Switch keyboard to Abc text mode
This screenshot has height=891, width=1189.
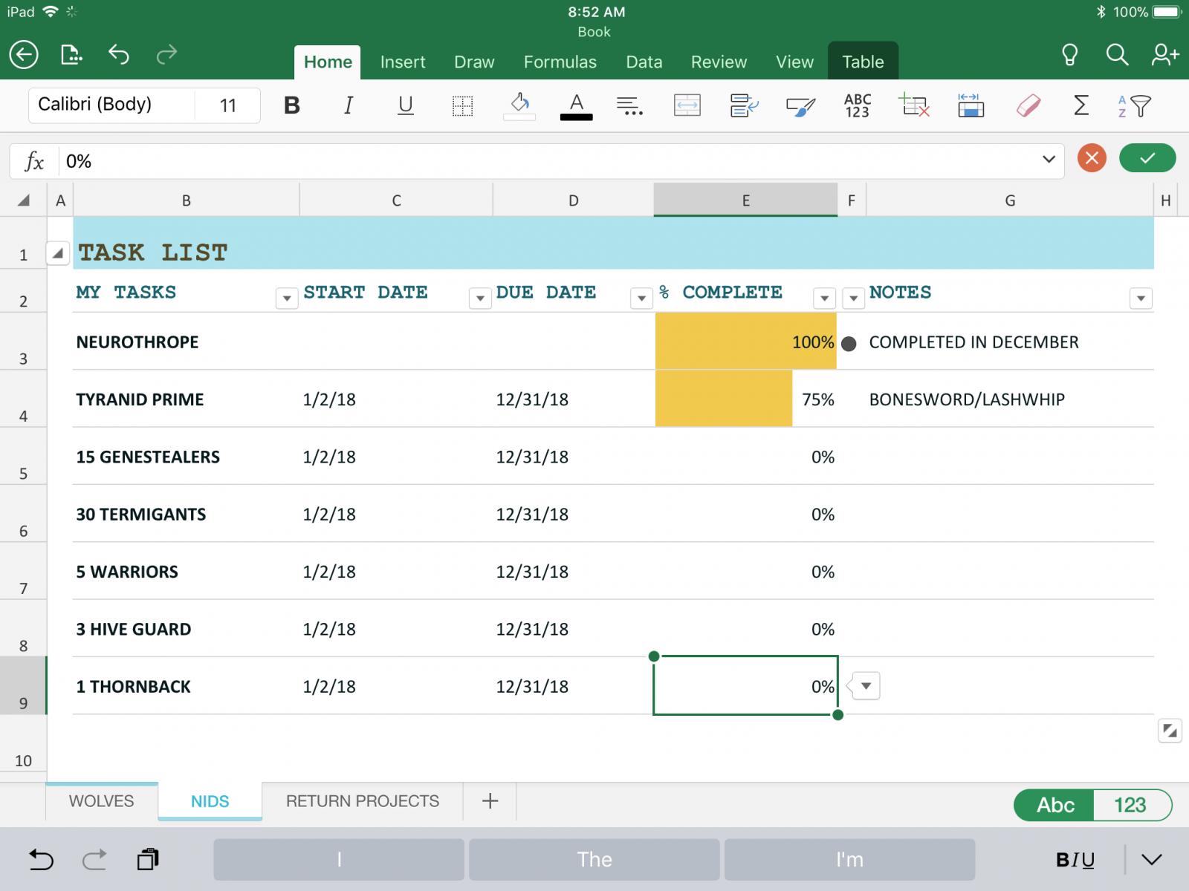coord(1055,805)
